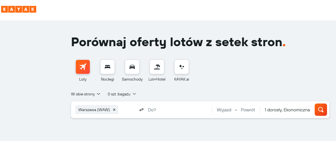336x141 pixels.
Task: Pick the Wyjazd departure date
Action: (x=224, y=110)
